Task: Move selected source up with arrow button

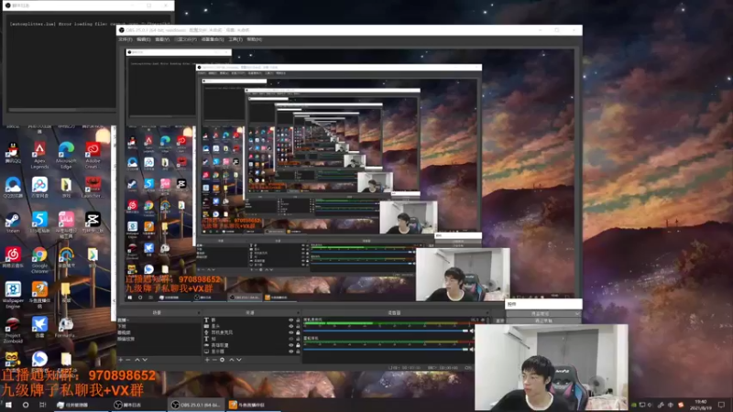Action: pyautogui.click(x=232, y=360)
